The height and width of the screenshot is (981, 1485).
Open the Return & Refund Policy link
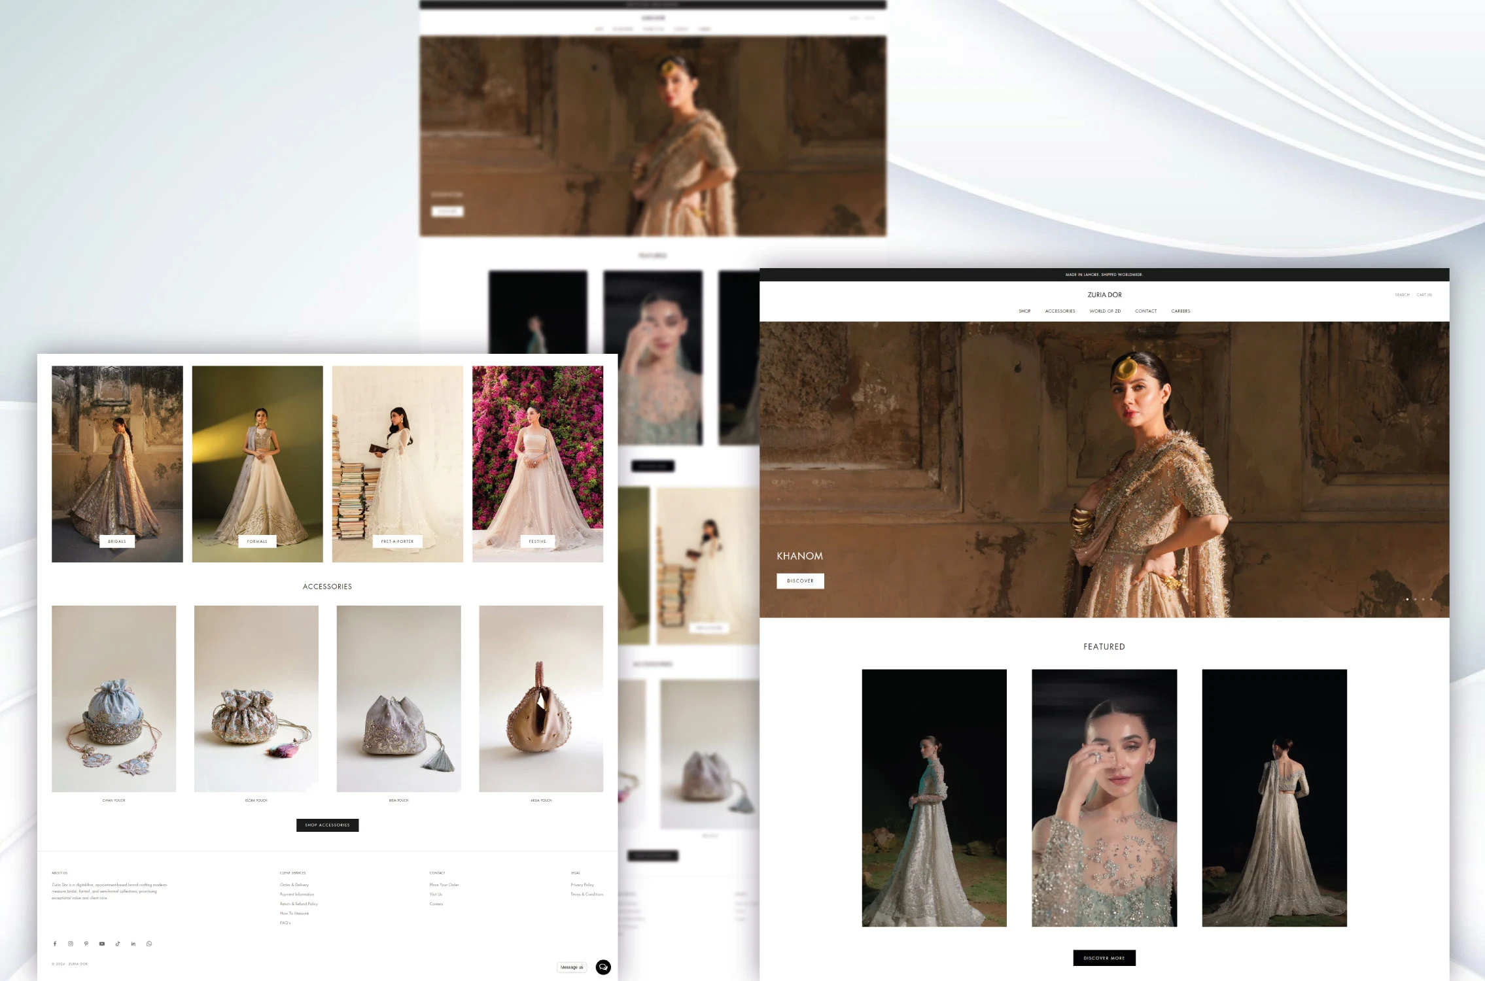pyautogui.click(x=299, y=904)
